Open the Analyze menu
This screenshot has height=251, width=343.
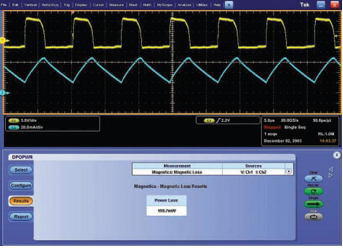183,4
